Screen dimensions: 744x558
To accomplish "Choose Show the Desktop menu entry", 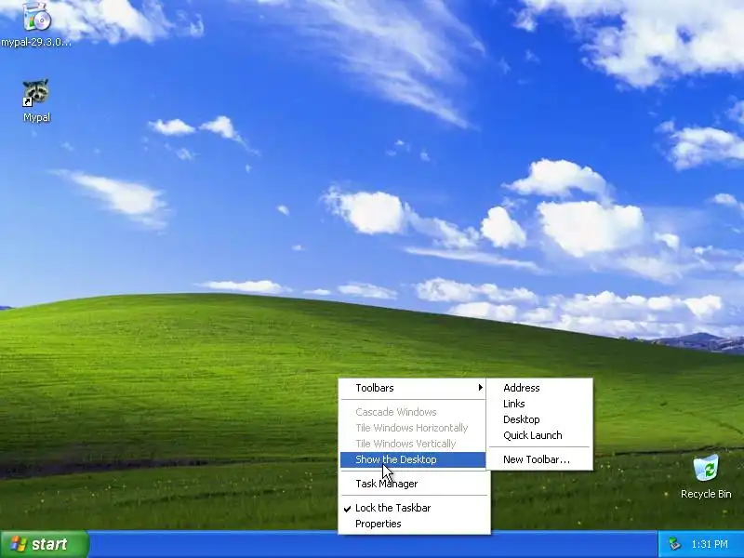I will coord(413,459).
